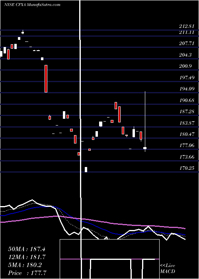Click the <<Live MACD label

(168, 268)
